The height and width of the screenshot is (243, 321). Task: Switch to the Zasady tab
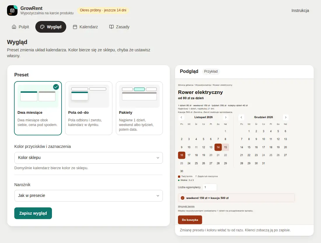point(119,27)
